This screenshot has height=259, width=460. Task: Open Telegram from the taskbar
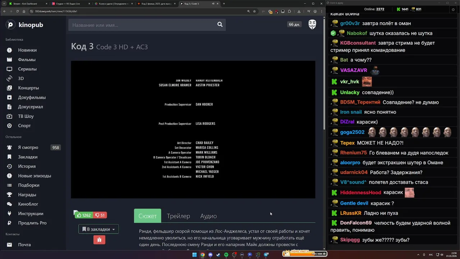coord(266,255)
